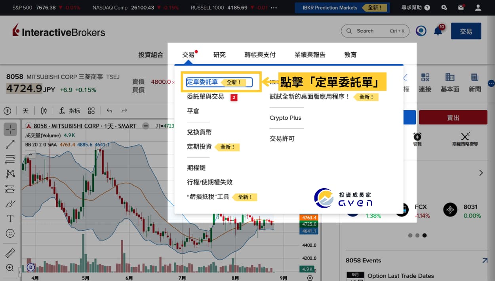Expand more options with the blue ellipsis button
The width and height of the screenshot is (495, 281).
click(x=491, y=83)
